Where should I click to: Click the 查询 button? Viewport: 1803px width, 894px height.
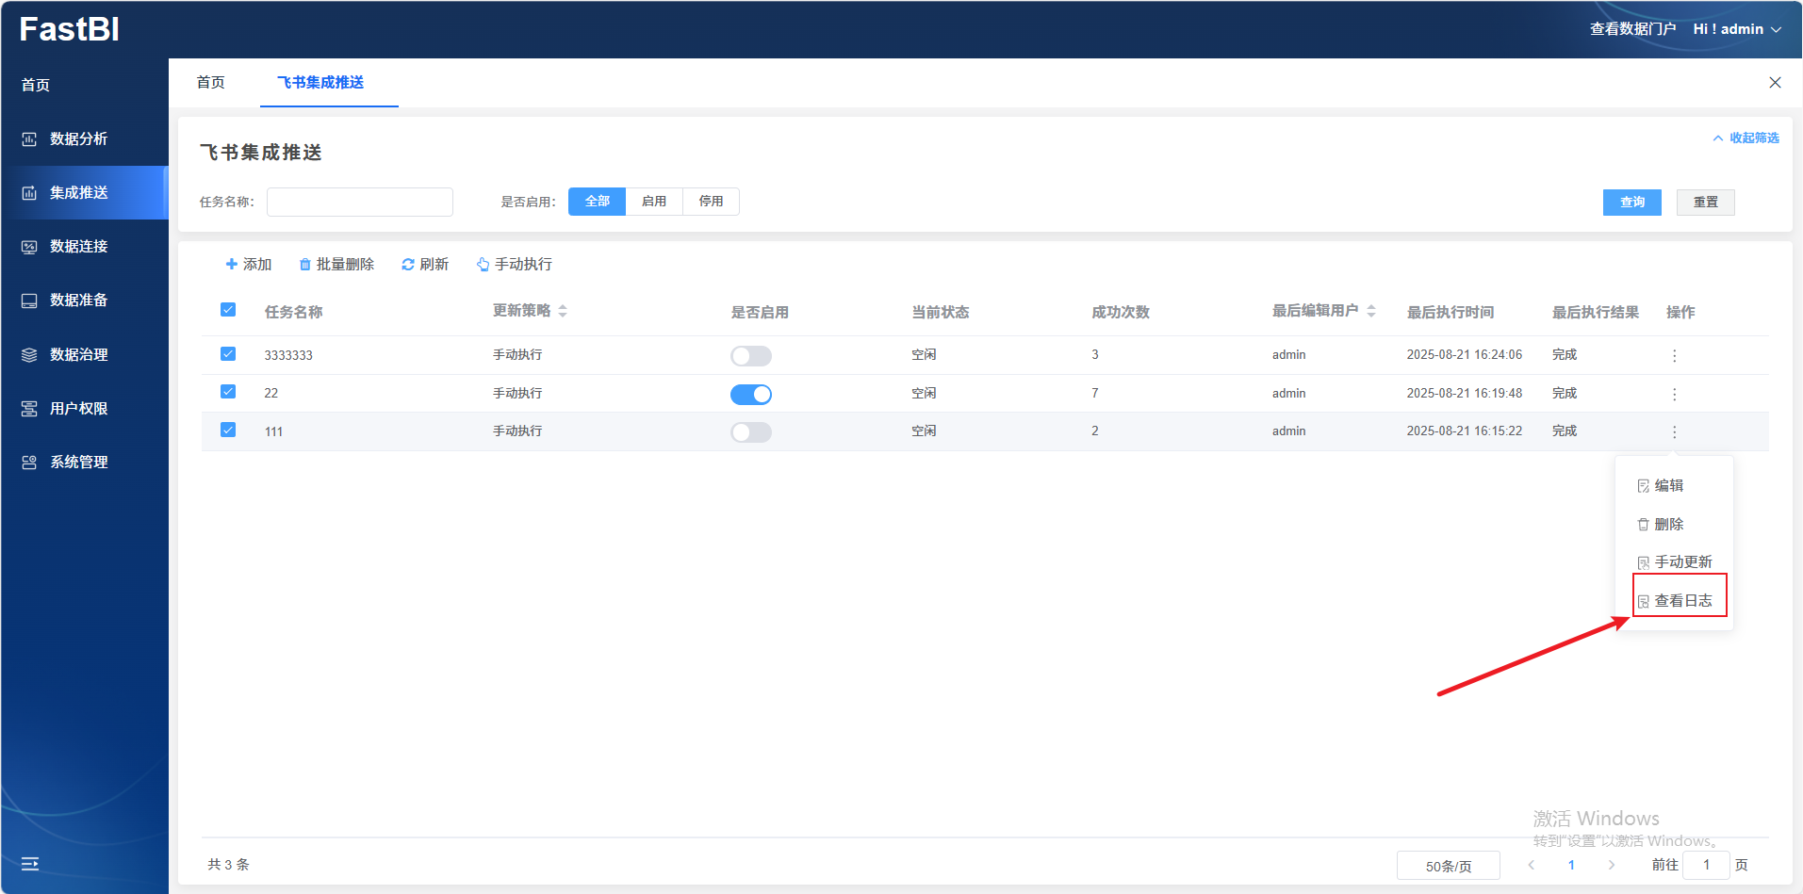[x=1631, y=203]
